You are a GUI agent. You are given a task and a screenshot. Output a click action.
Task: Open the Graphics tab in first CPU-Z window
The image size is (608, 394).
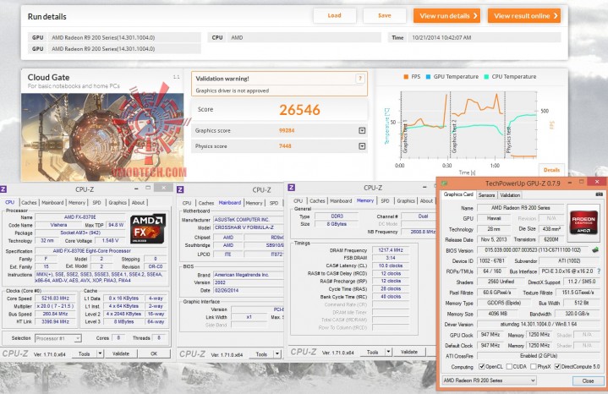(118, 202)
